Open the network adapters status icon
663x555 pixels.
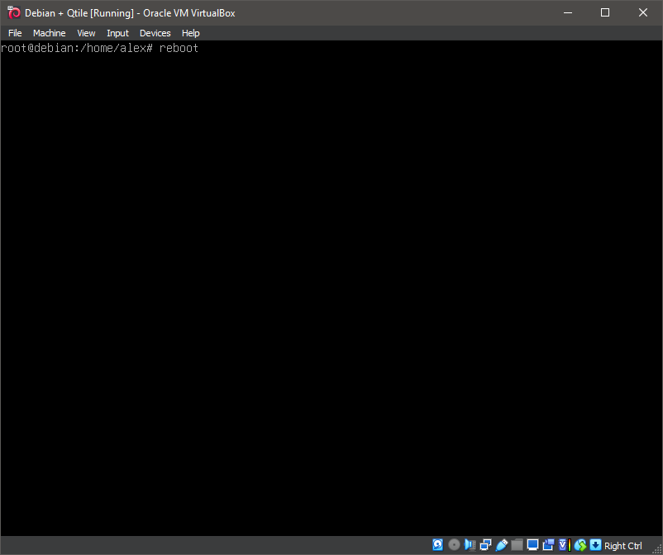(485, 545)
